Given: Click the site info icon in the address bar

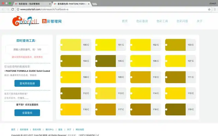Looking at the screenshot, I should pyautogui.click(x=18, y=9).
